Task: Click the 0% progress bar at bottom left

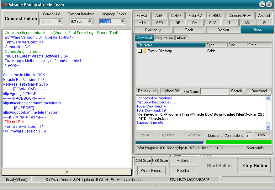Action: pos(67,172)
